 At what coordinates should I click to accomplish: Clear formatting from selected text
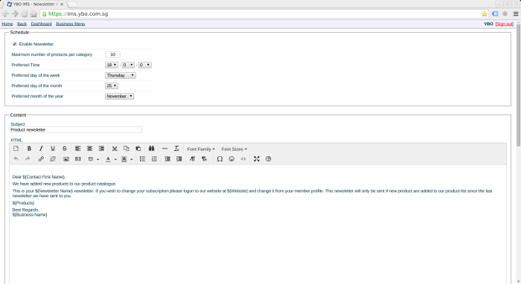pyautogui.click(x=176, y=149)
